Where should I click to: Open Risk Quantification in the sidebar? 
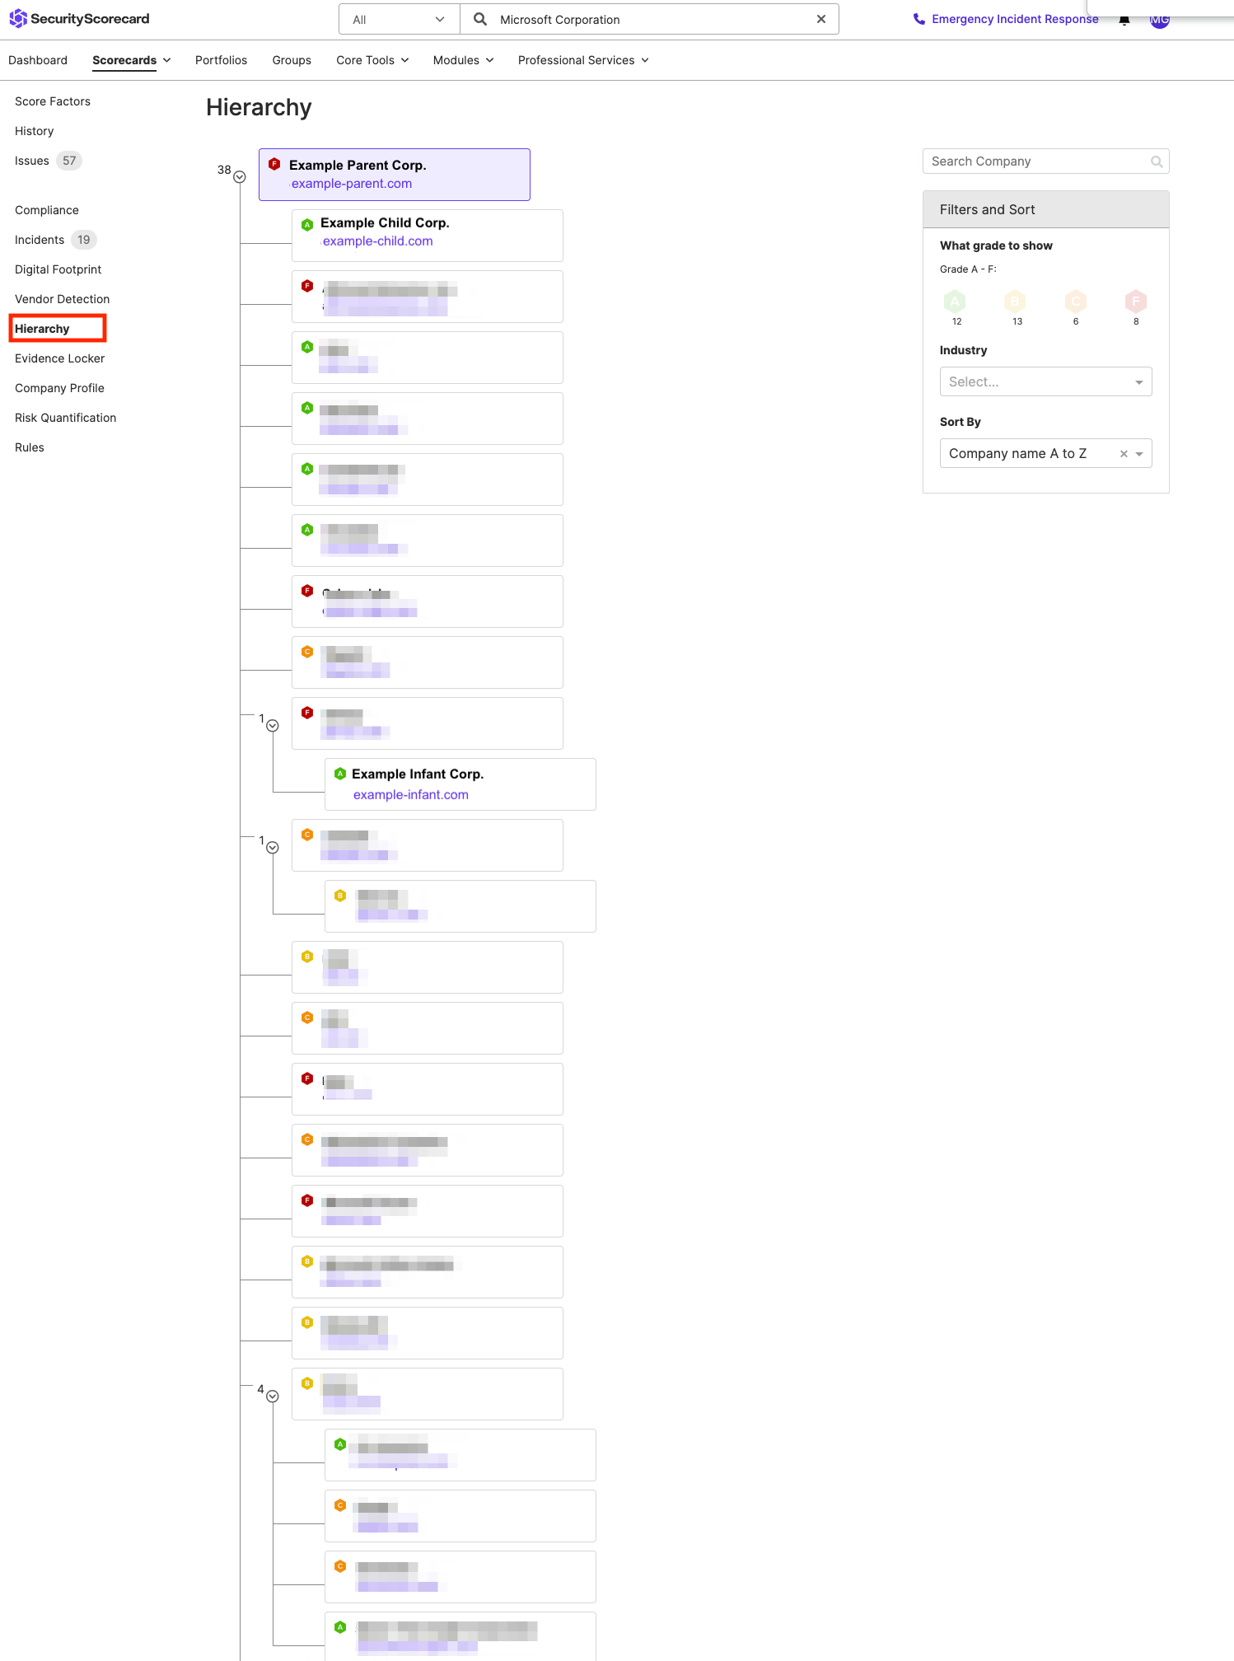coord(65,418)
